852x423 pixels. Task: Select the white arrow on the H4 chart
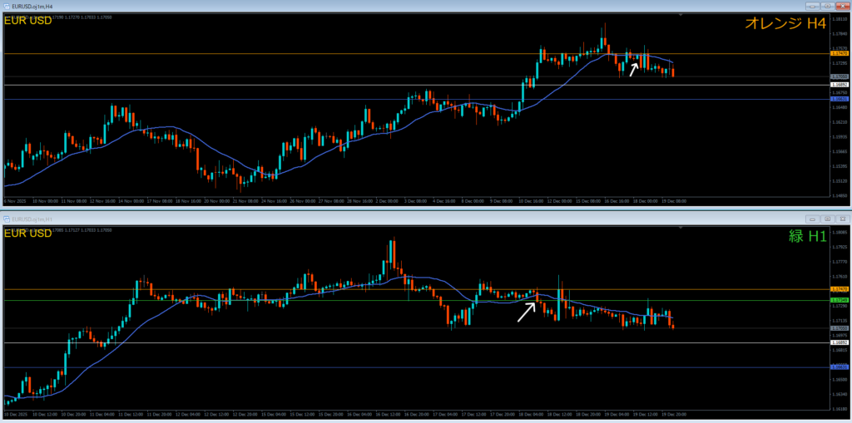[633, 69]
